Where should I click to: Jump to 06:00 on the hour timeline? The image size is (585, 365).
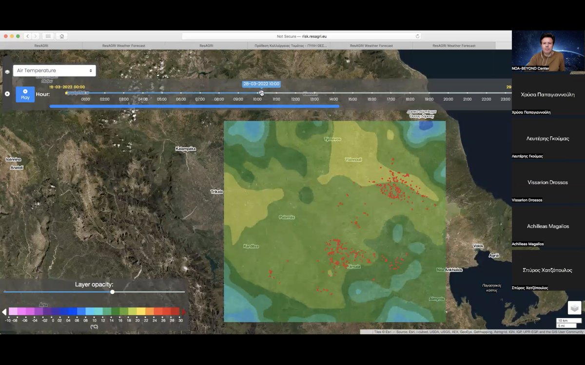click(181, 99)
